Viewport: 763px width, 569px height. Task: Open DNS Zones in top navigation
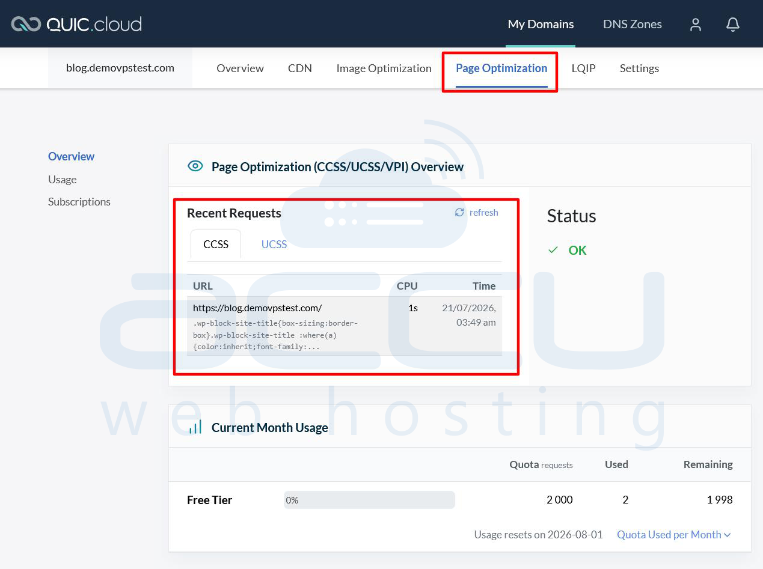(633, 24)
